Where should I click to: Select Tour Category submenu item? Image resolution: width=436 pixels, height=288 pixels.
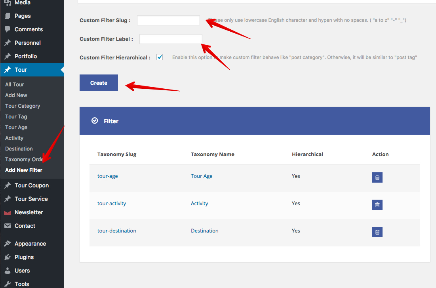[x=23, y=106]
